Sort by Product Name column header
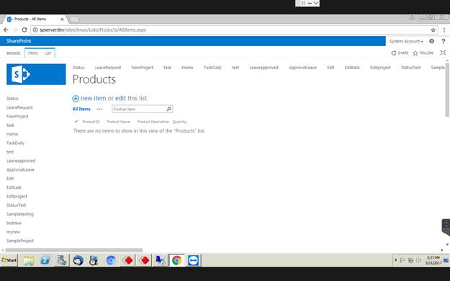Screen dimensions: 450x281 tap(118, 122)
